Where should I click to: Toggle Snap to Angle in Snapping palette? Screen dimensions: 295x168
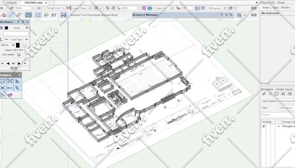[17, 81]
